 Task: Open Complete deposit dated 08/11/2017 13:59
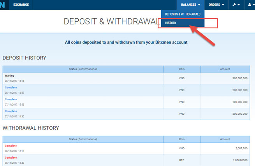pos(11,87)
